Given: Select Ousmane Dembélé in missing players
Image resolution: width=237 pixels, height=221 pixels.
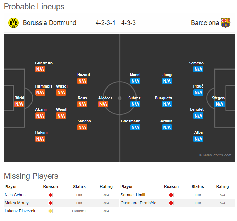Looking at the screenshot, I should click(x=138, y=203).
